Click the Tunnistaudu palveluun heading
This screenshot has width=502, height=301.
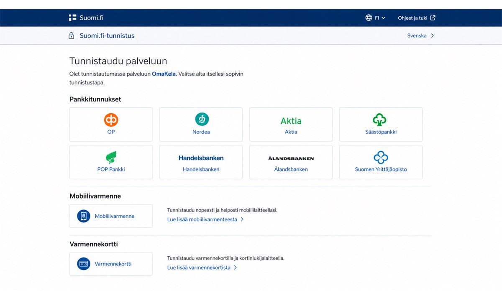(118, 61)
